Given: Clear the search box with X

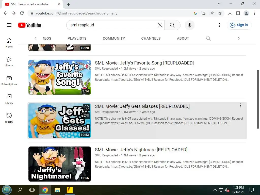Looking at the screenshot, I should coord(160,25).
